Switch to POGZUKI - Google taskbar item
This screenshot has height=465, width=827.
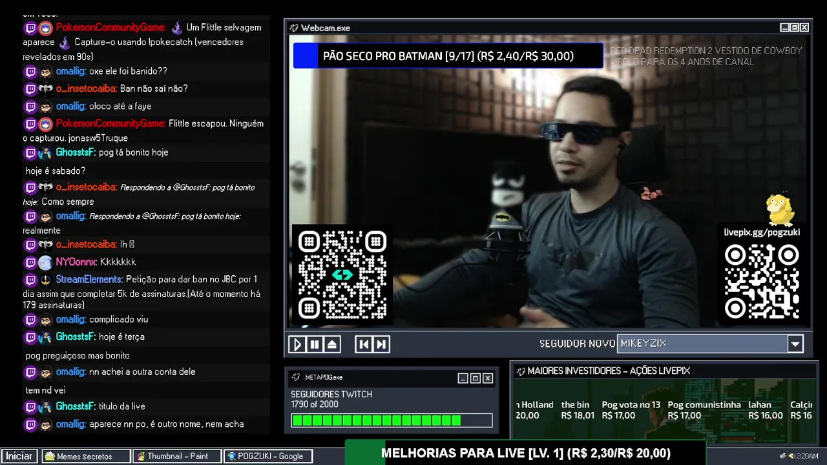tap(268, 456)
